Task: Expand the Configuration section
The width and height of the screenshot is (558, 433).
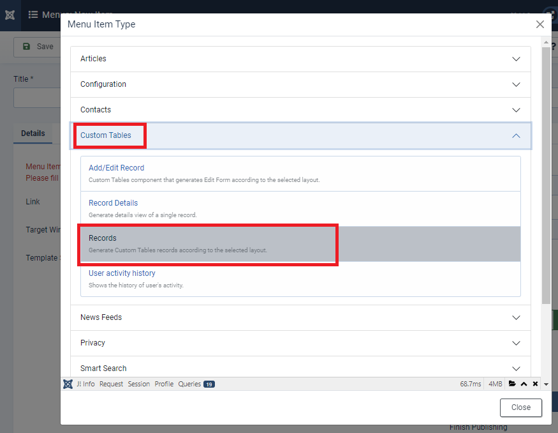Action: pos(300,84)
